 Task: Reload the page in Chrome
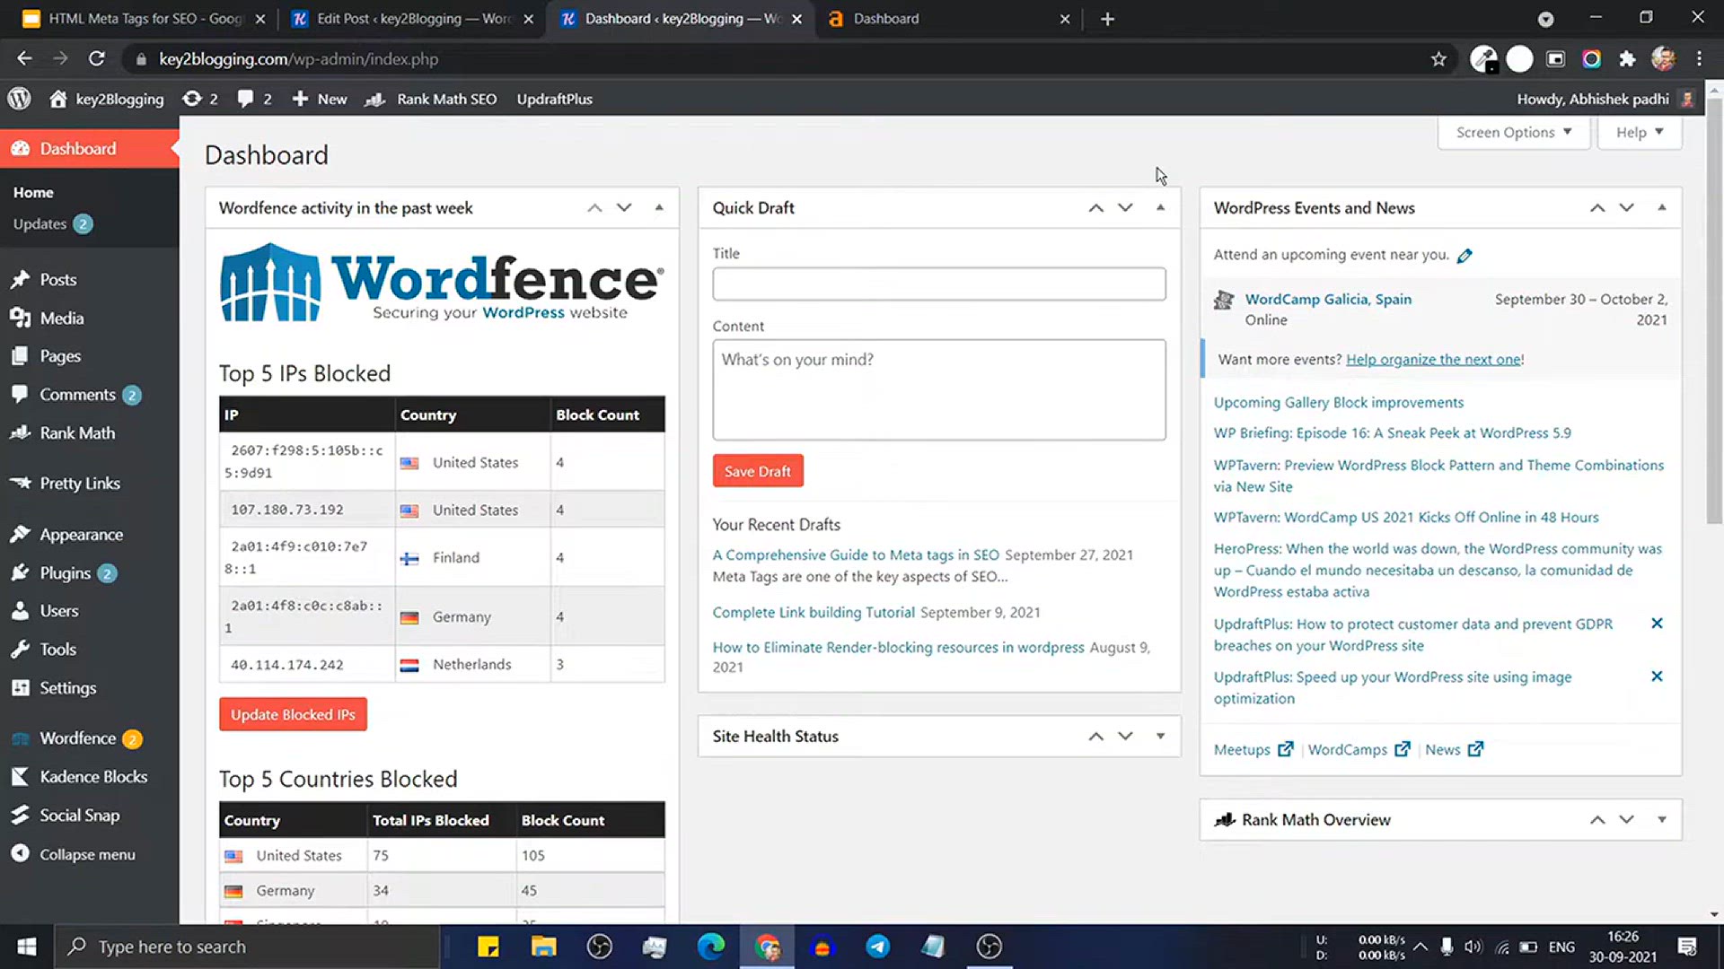tap(97, 59)
